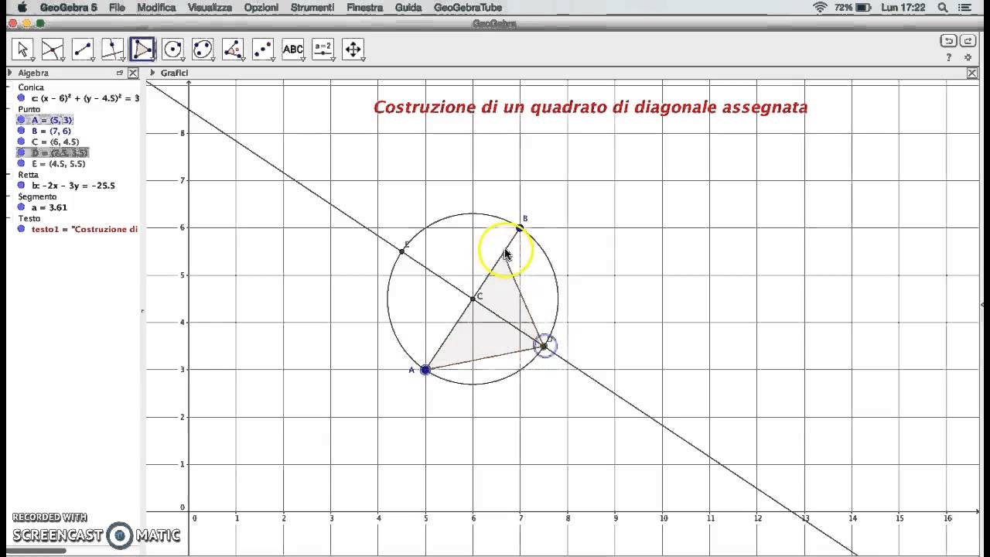990x557 pixels.
Task: Click the Wi-Fi status icon
Action: 820,8
